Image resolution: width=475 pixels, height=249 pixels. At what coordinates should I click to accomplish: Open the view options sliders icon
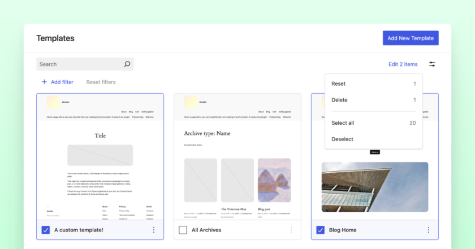coord(432,64)
